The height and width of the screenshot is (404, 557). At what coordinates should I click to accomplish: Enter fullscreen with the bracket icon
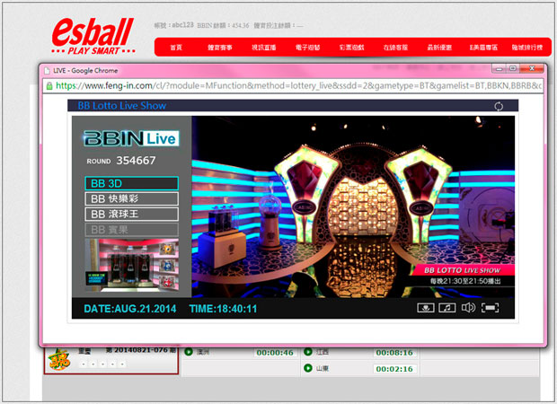490,307
